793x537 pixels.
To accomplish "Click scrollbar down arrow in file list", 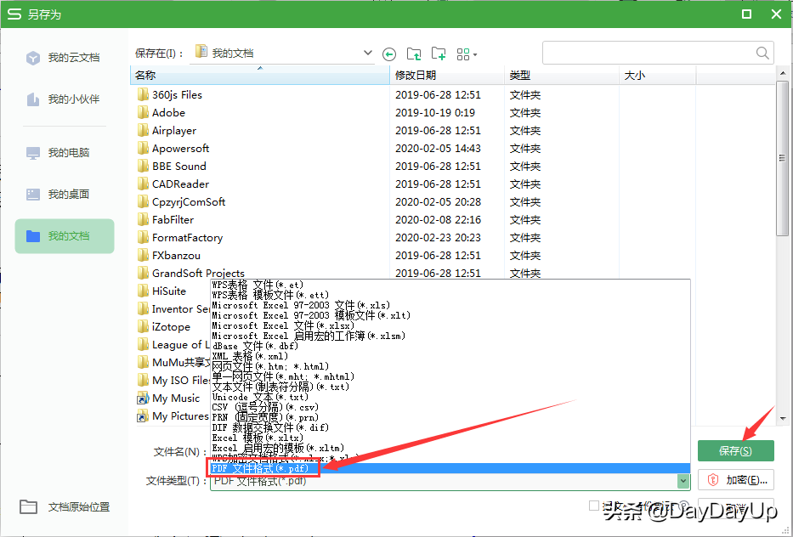I will [783, 419].
